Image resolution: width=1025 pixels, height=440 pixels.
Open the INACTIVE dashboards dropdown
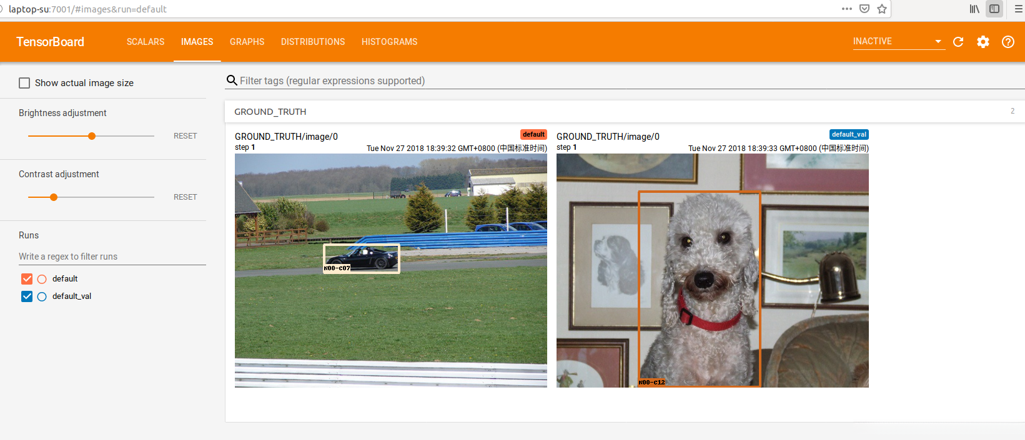point(898,41)
